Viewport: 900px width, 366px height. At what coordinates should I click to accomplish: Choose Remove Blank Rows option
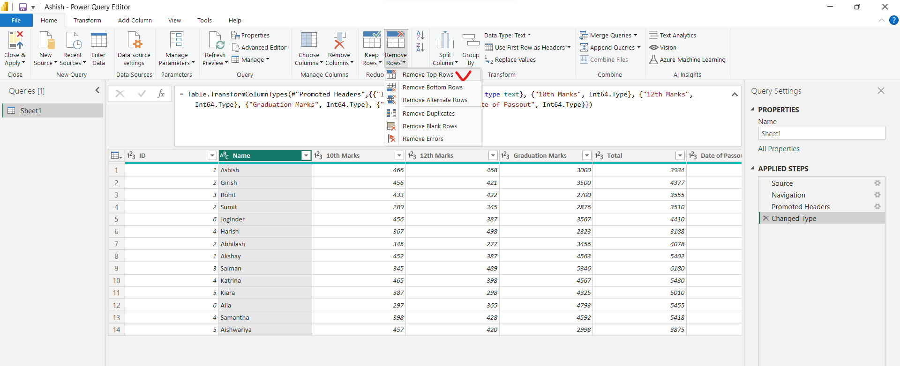[x=429, y=126]
